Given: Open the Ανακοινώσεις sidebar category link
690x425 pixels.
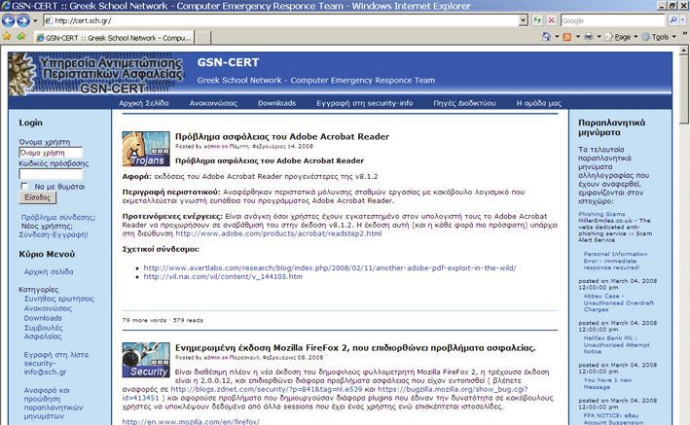Looking at the screenshot, I should tap(48, 308).
